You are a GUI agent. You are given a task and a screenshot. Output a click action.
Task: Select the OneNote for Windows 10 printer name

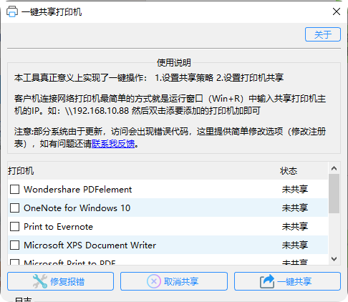77,208
